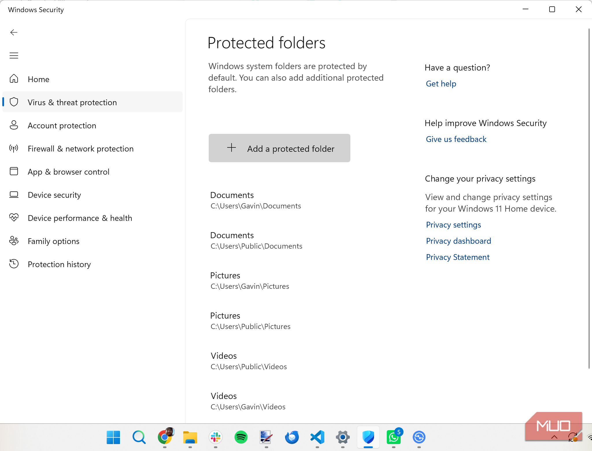Open the Privacy dashboard link
Screen dimensions: 592x451
click(x=458, y=241)
